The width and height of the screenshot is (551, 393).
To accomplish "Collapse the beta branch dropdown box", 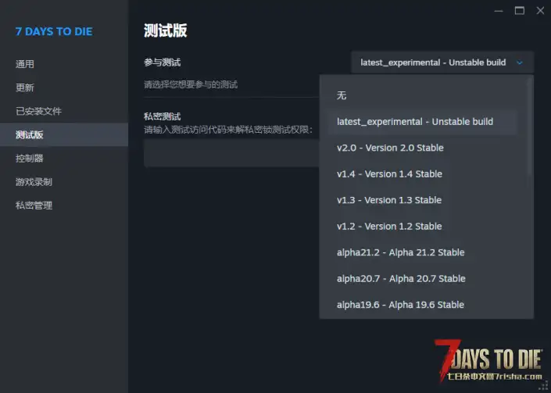I will coord(442,63).
